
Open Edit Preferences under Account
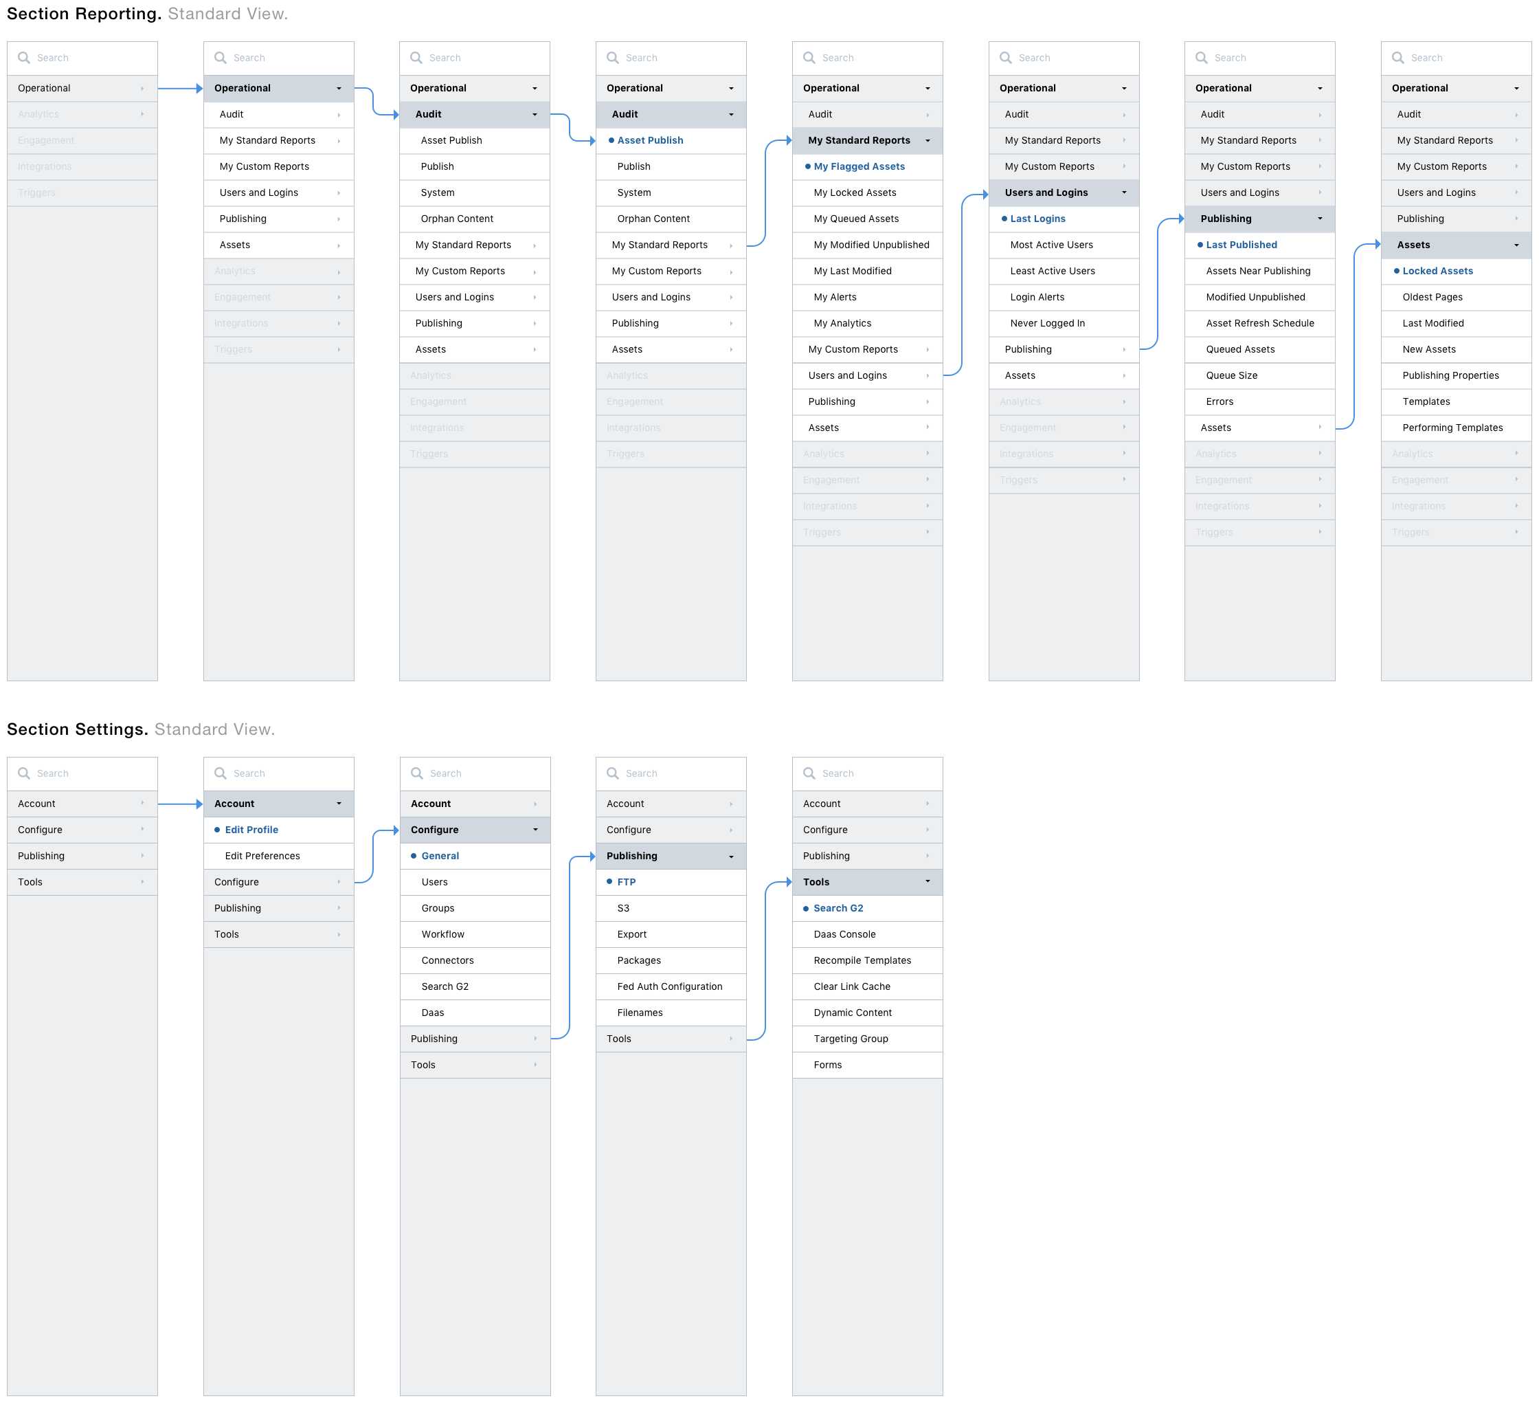tap(262, 855)
